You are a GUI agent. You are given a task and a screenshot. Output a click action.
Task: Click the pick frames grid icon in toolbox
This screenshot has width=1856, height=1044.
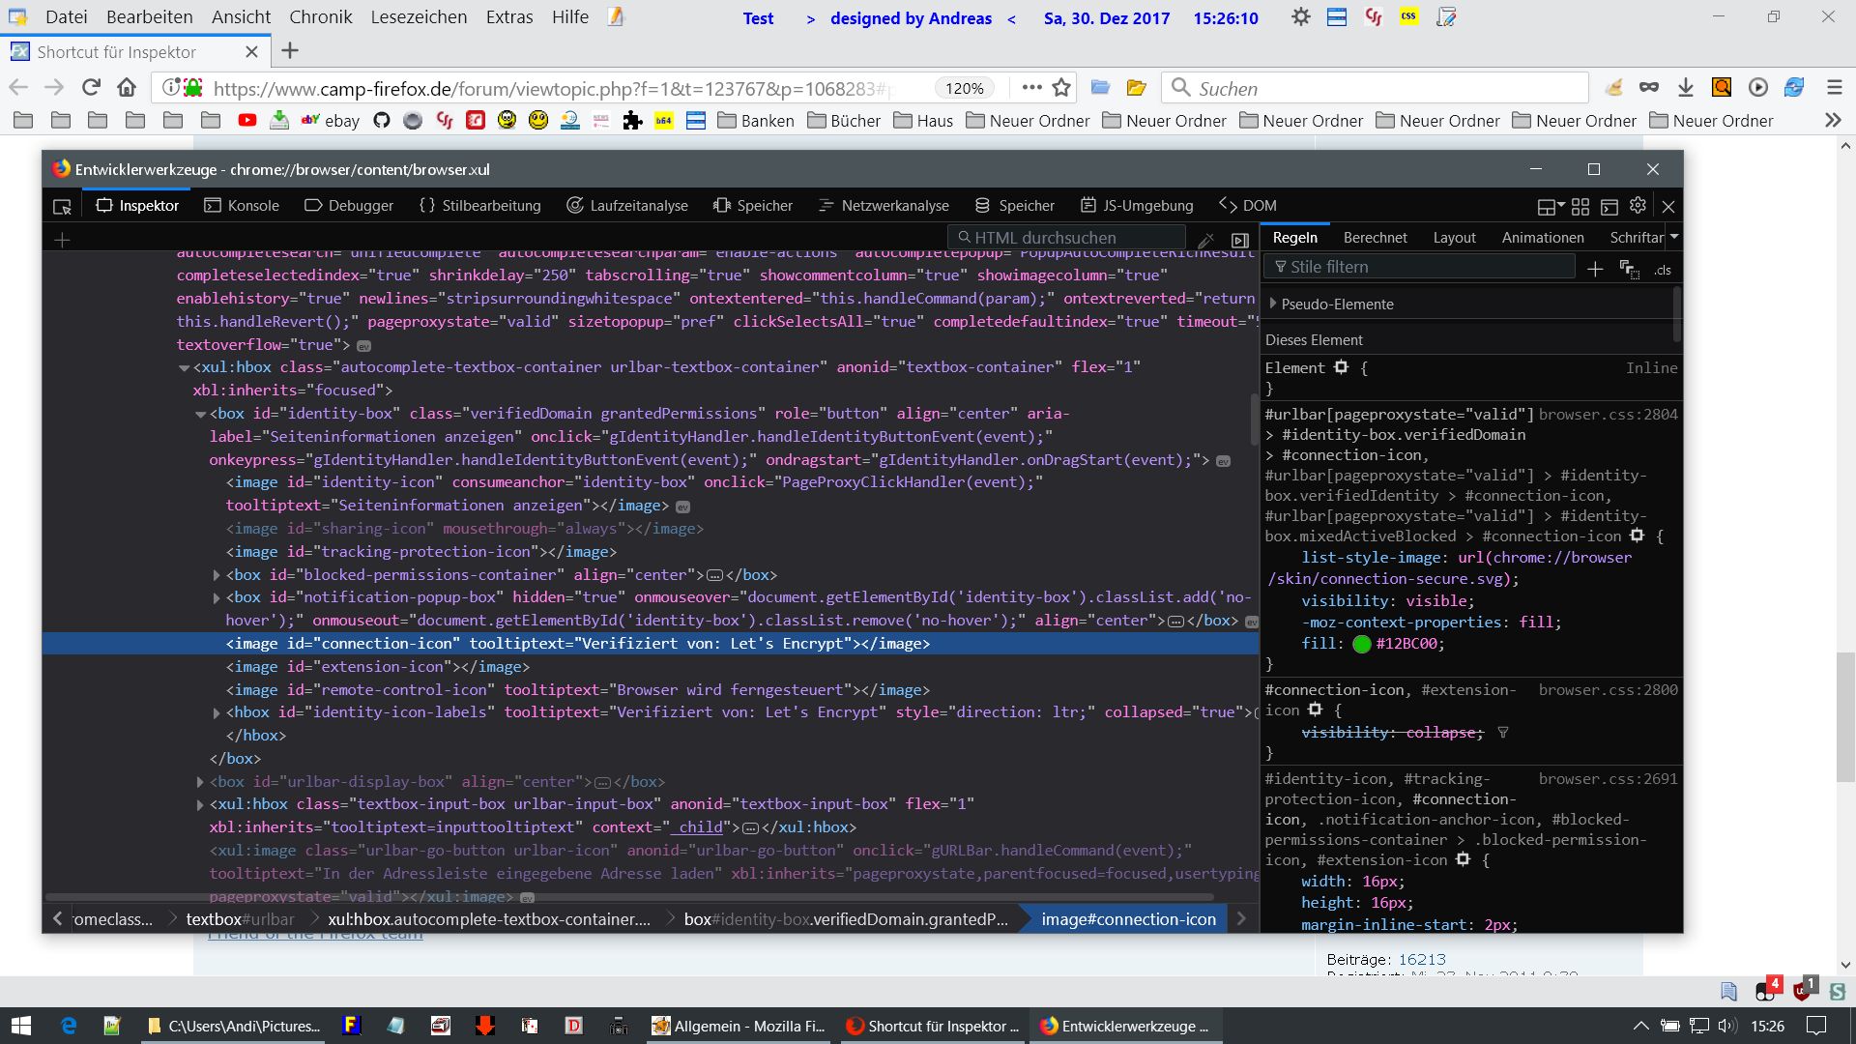coord(1580,206)
